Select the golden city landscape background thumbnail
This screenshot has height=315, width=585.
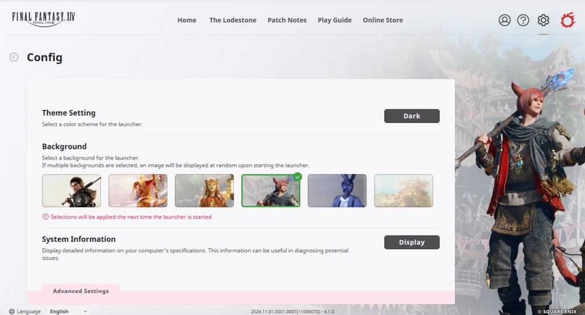(x=404, y=191)
